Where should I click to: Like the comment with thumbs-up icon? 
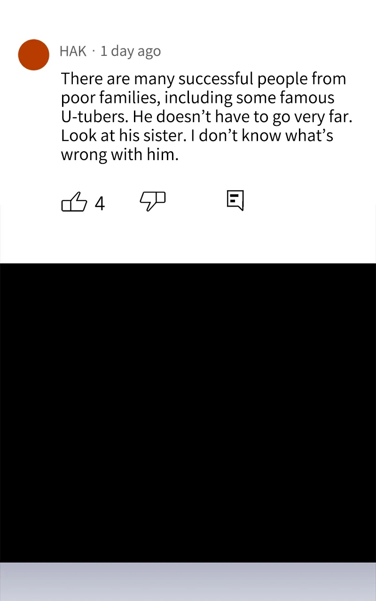point(74,203)
